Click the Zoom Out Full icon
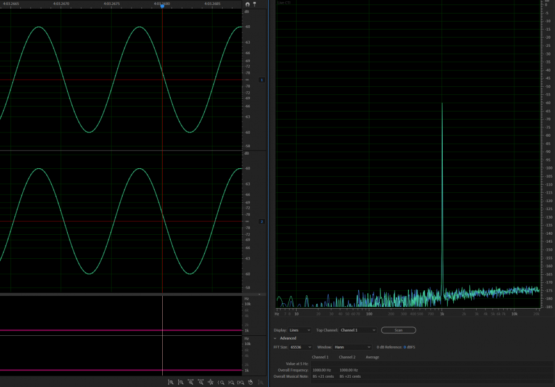555x387 pixels. [x=210, y=383]
